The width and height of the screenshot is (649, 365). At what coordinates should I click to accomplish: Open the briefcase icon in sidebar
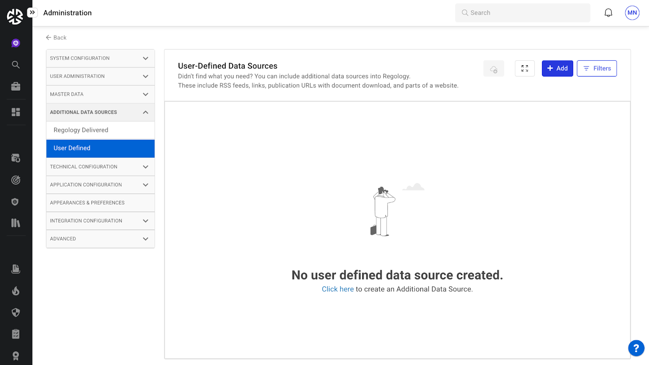[x=16, y=86]
